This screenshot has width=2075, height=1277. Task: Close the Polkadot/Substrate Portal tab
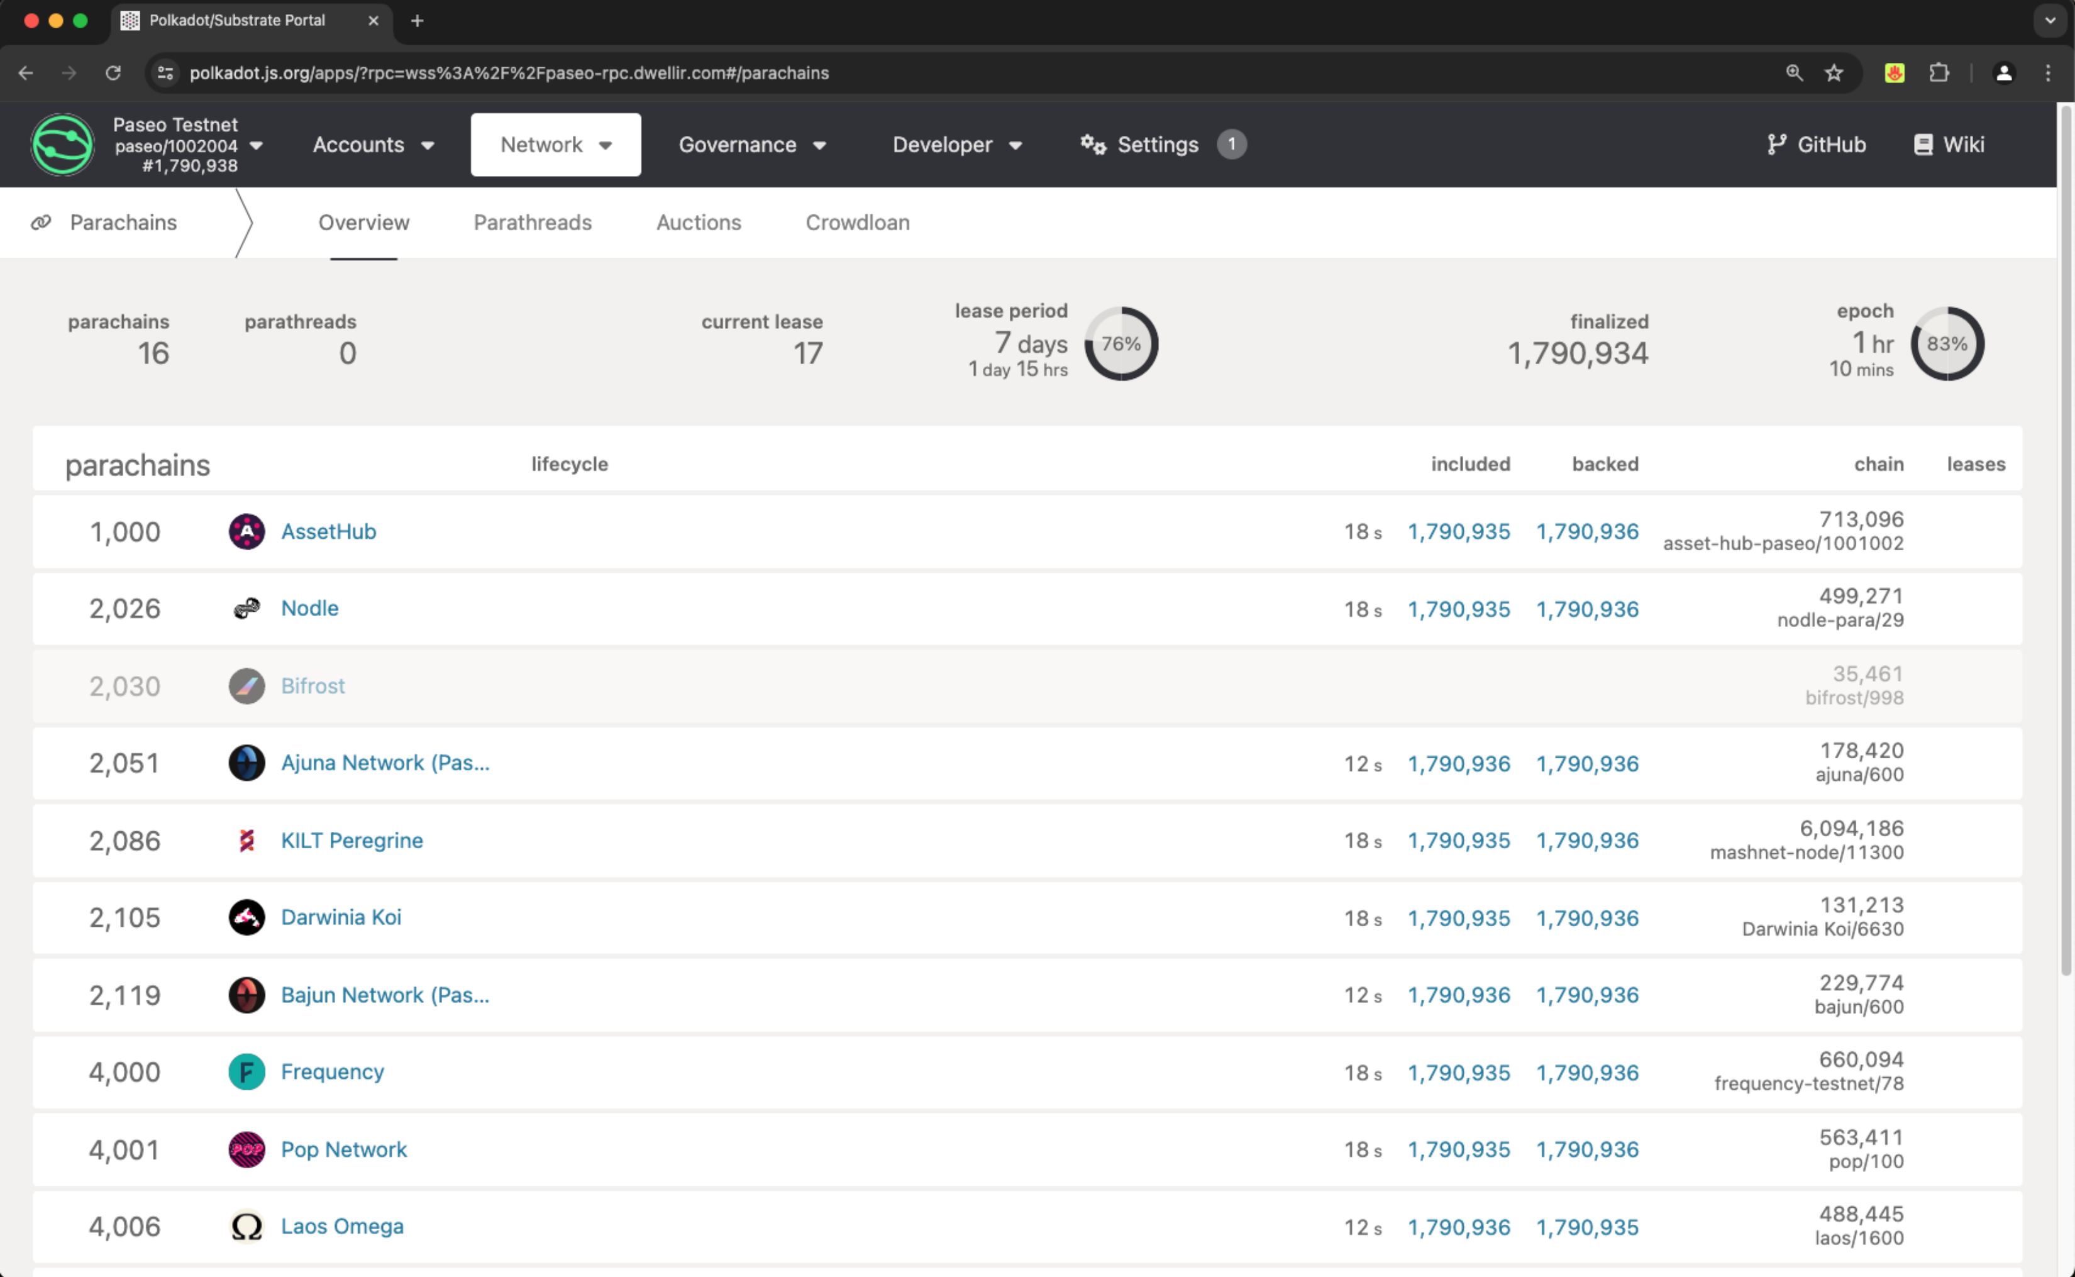pos(373,20)
